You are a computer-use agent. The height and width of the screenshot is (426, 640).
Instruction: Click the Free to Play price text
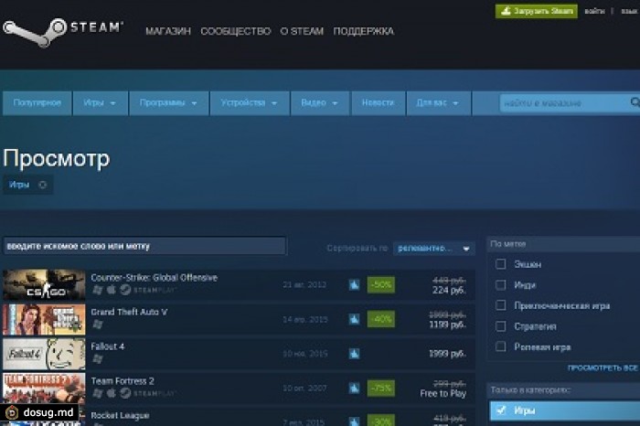(443, 393)
